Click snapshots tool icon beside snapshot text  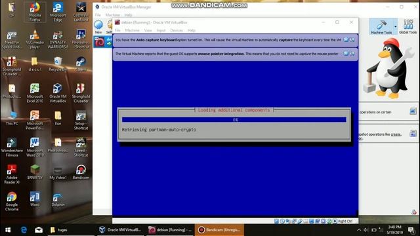point(413,133)
